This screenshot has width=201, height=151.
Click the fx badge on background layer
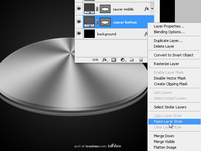point(146,34)
